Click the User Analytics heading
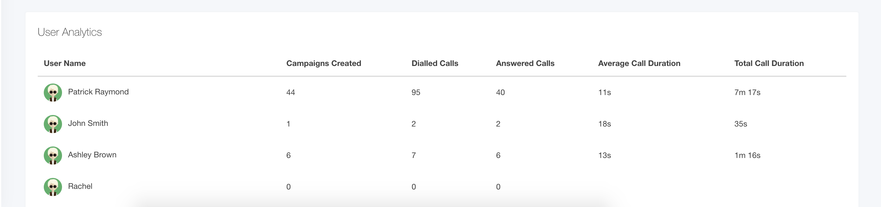 point(70,32)
